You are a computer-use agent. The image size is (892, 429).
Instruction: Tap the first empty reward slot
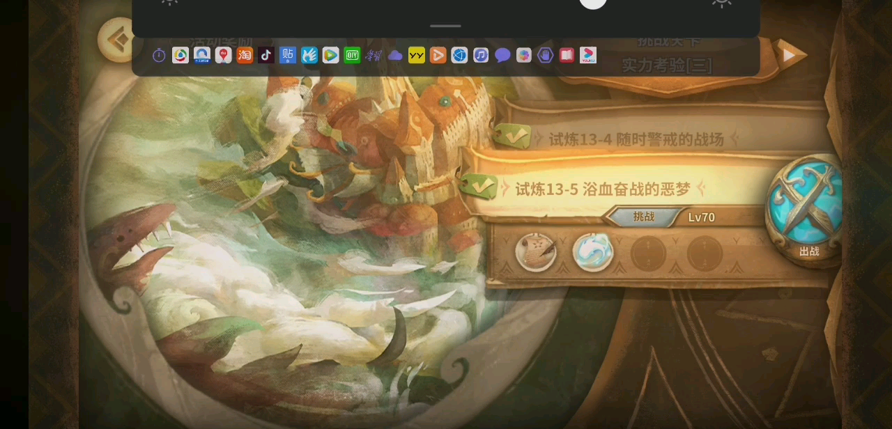(648, 253)
